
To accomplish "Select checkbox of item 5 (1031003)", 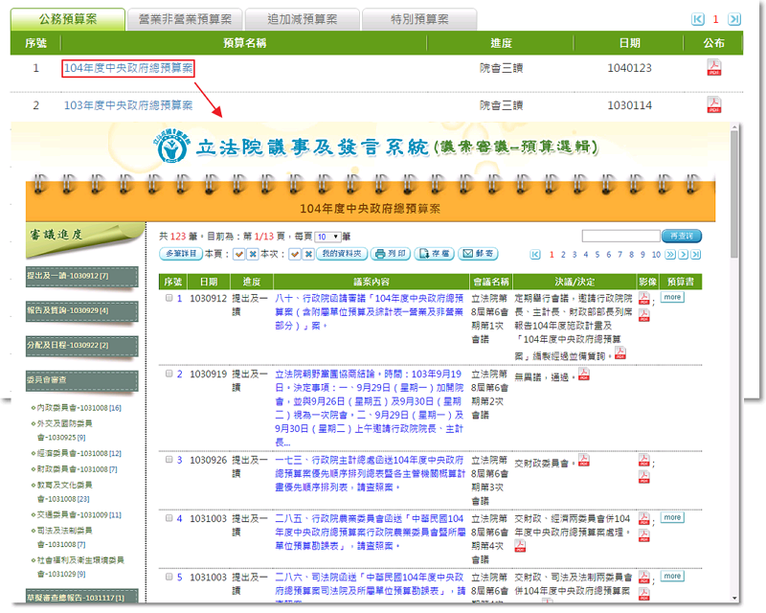I will click(169, 578).
